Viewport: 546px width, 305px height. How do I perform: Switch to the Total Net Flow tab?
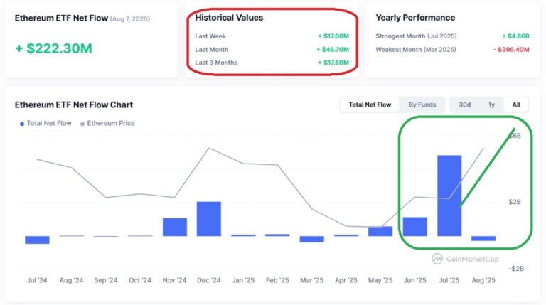370,105
